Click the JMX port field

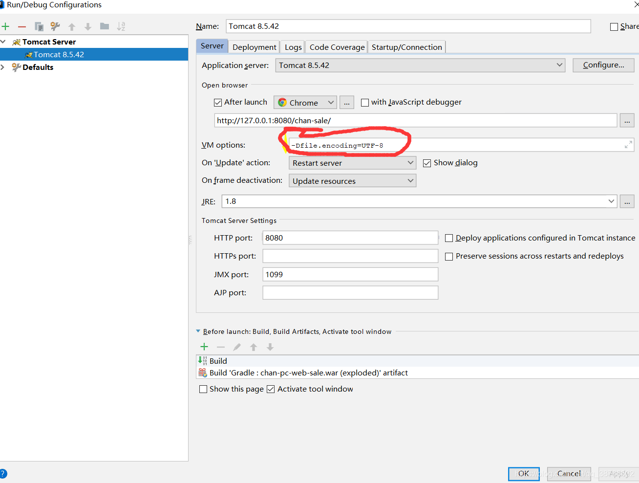point(350,275)
